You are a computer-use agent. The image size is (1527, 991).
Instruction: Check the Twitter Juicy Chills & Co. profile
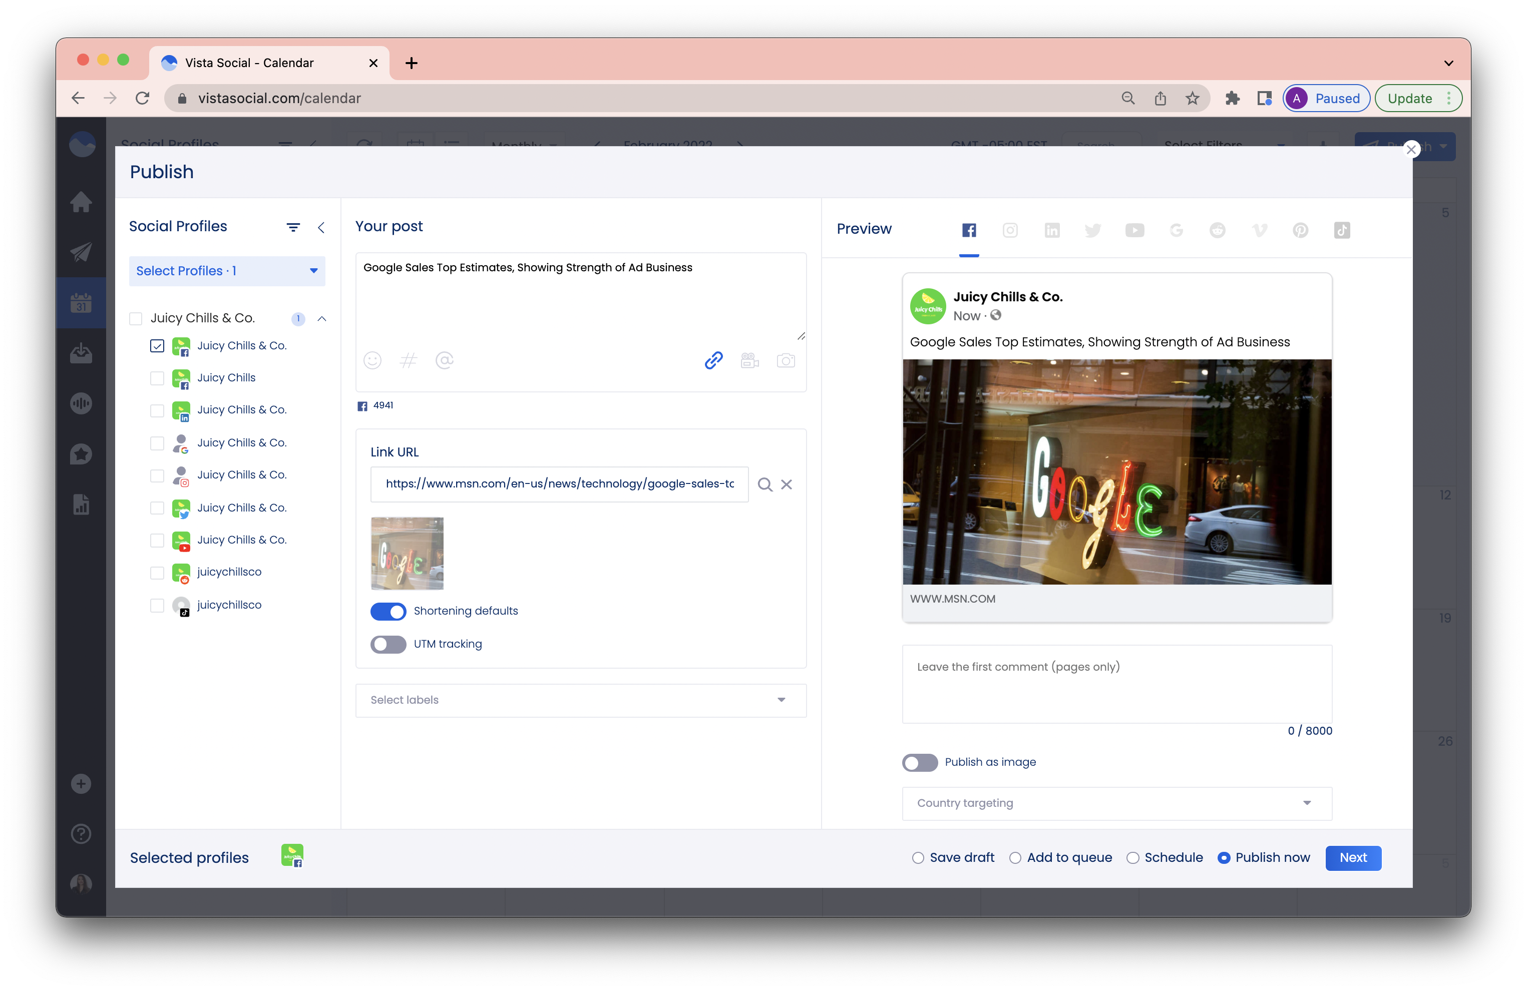click(x=157, y=508)
